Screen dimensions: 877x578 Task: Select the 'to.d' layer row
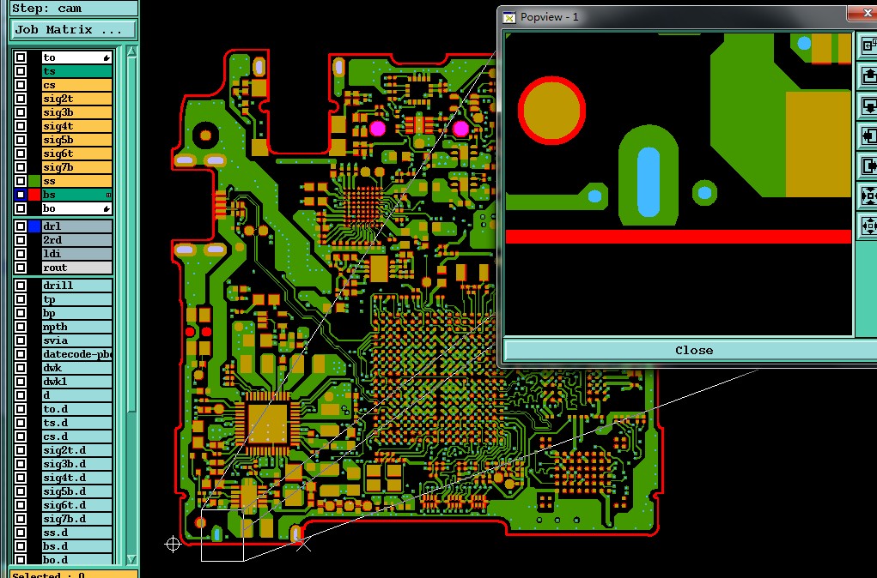tap(77, 409)
